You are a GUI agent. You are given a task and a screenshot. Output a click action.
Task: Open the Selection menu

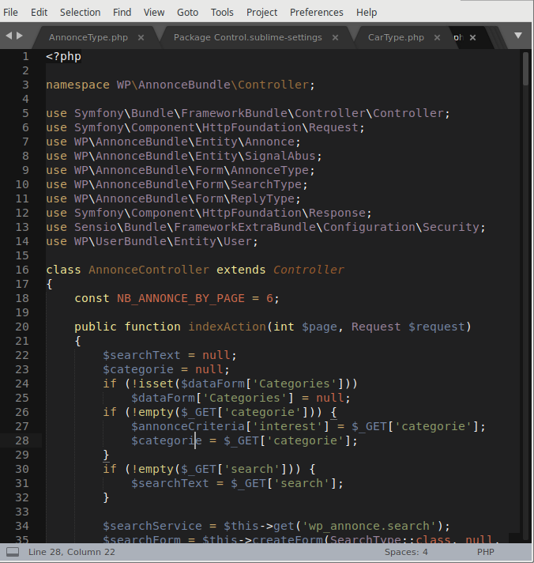point(80,12)
